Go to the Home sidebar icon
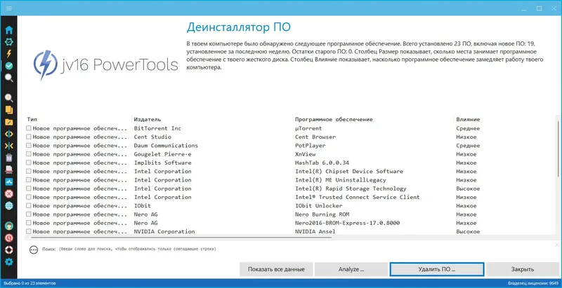Viewport: 562px width, 288px height. 9,30
